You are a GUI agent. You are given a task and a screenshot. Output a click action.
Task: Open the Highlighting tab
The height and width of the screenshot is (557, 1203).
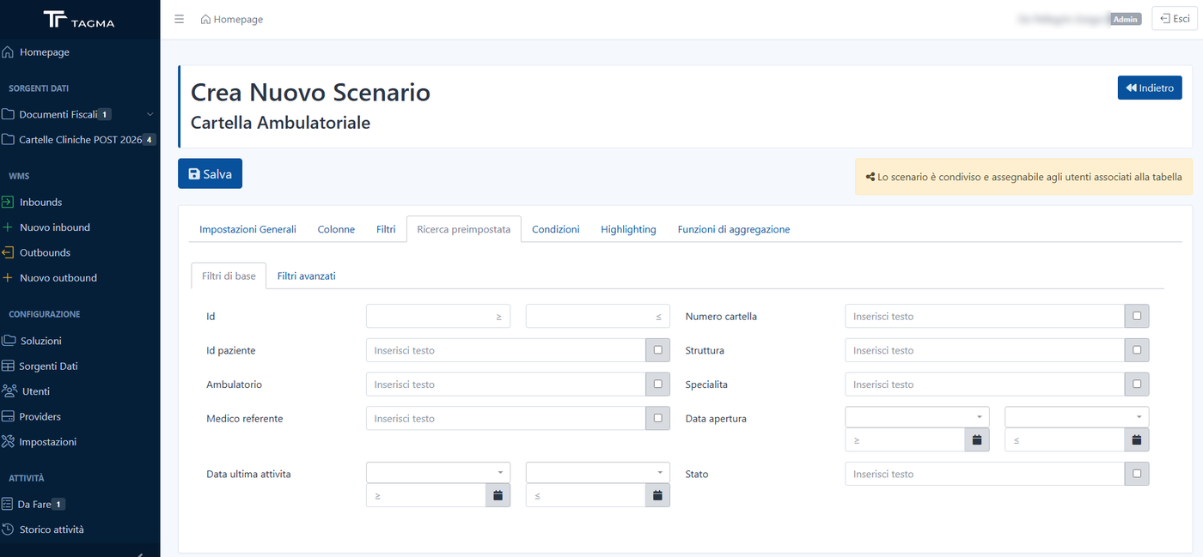click(628, 230)
